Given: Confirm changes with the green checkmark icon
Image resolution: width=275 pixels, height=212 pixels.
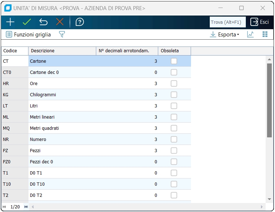Looking at the screenshot, I should (27, 22).
